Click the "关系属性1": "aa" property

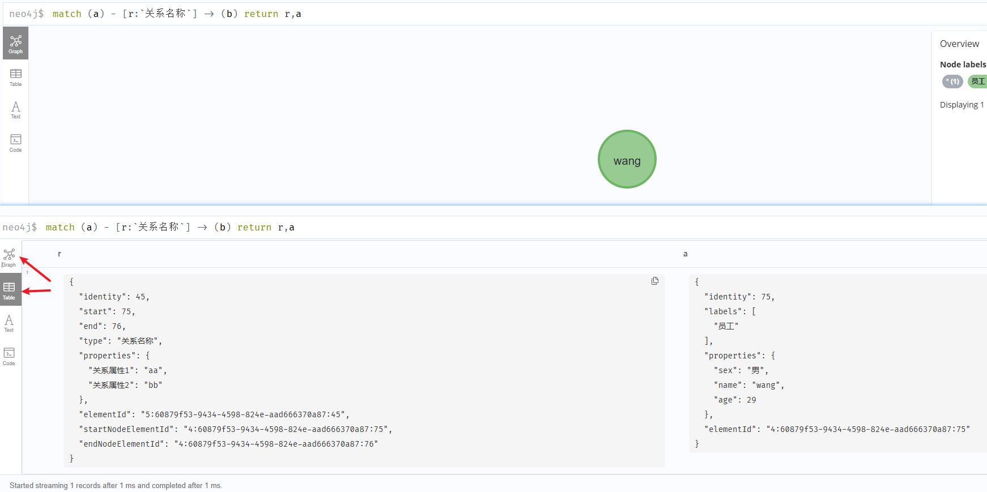tap(127, 370)
